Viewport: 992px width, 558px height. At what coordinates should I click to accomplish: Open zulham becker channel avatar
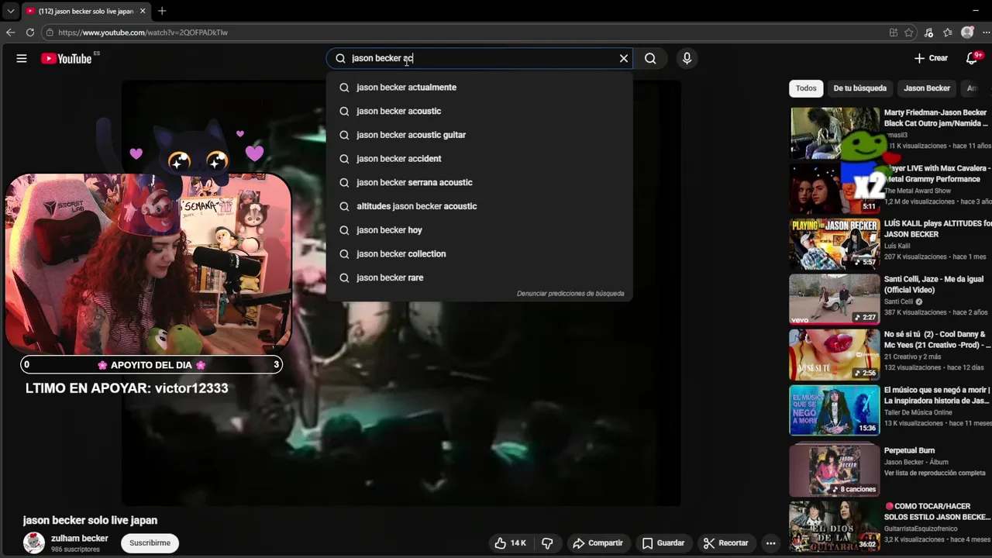tap(34, 542)
